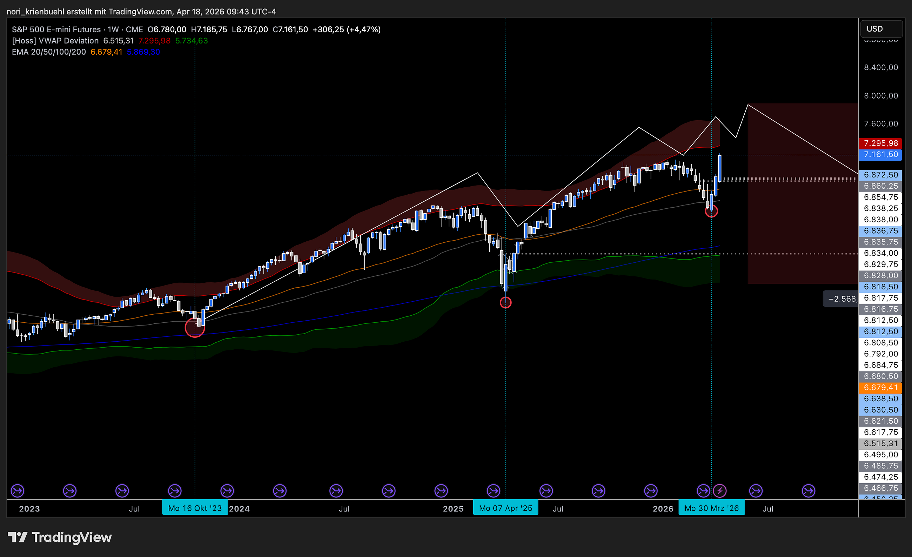Click the 6.495,00 price scale label
The width and height of the screenshot is (912, 557).
(x=880, y=455)
